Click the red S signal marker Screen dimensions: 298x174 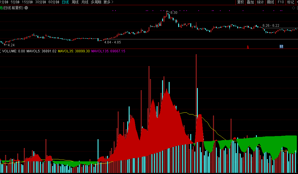coord(248,47)
